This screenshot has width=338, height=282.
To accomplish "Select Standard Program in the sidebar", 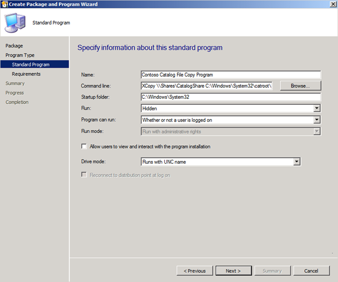I will click(x=30, y=64).
